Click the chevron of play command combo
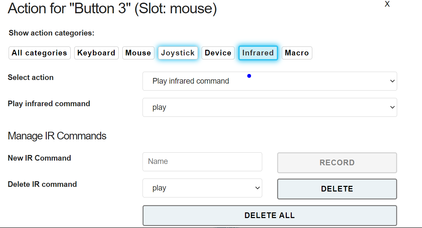 (392, 107)
